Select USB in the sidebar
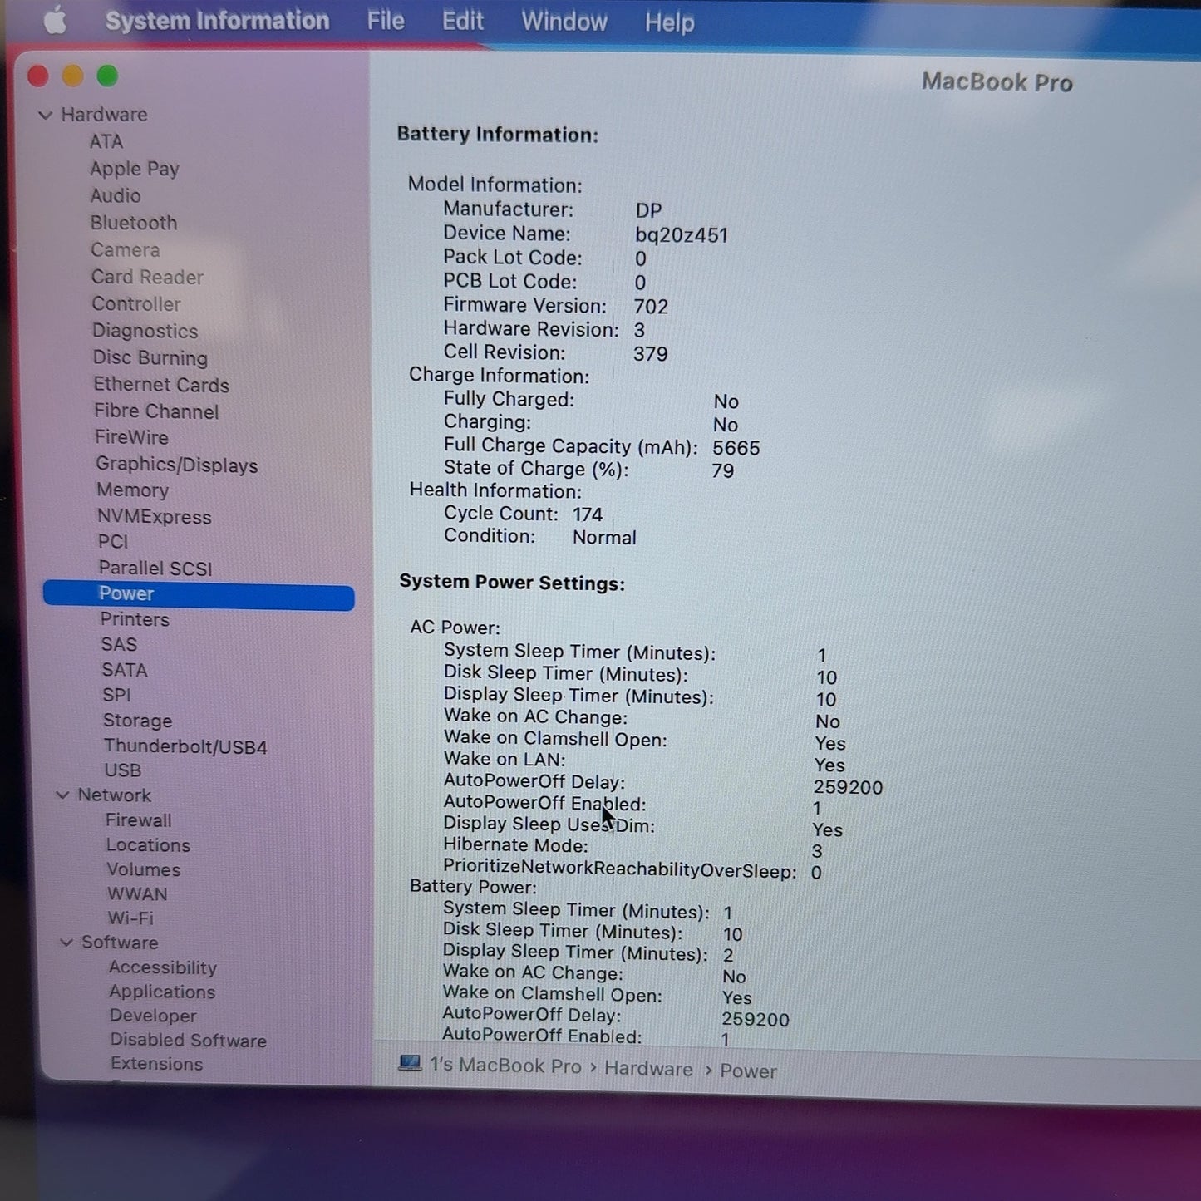The width and height of the screenshot is (1201, 1201). (123, 770)
